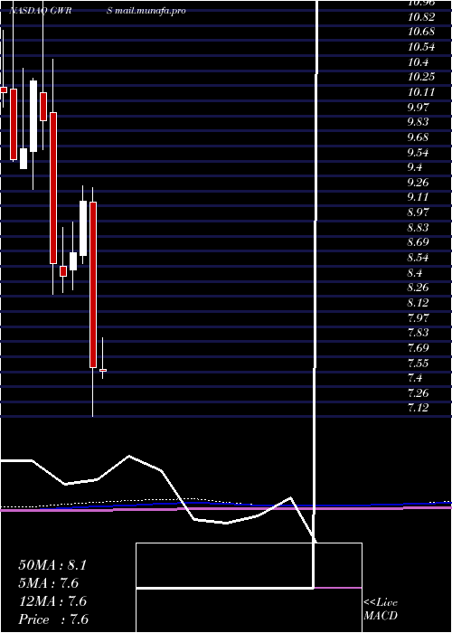Click the white candlestick body near 8.97
The height and width of the screenshot is (633, 452).
(83, 228)
